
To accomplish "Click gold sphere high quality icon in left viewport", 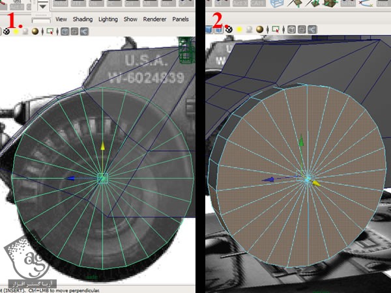I will pyautogui.click(x=35, y=31).
